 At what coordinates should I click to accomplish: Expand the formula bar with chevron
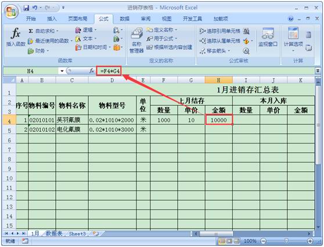(x=318, y=71)
